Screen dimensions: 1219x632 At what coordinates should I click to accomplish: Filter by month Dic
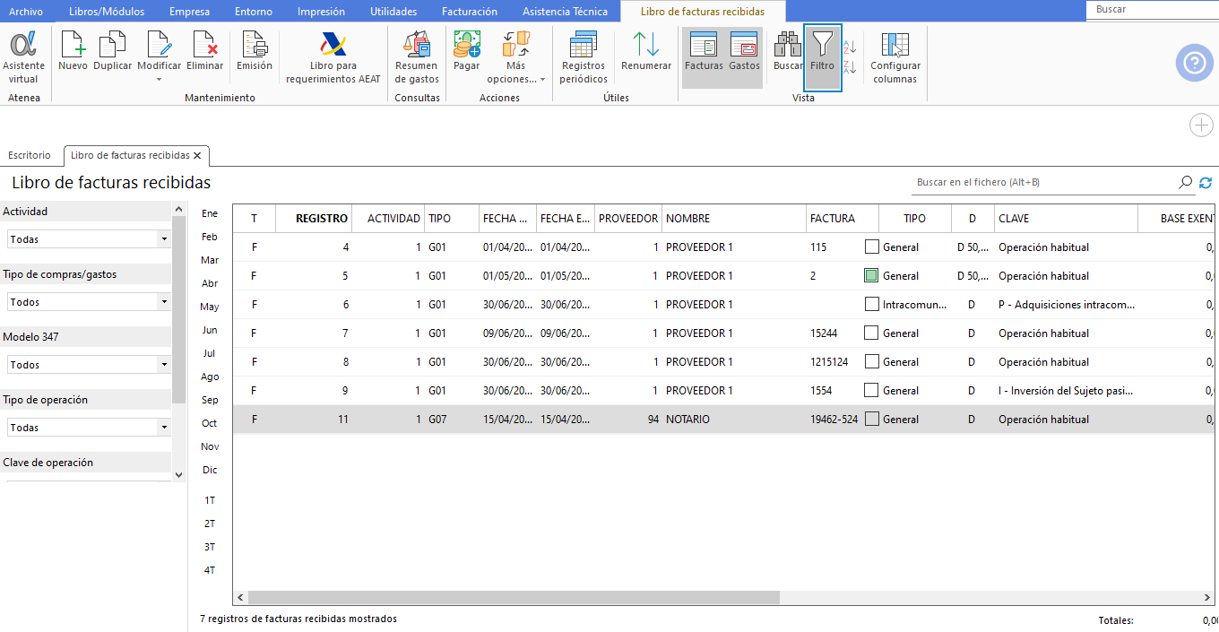[210, 470]
